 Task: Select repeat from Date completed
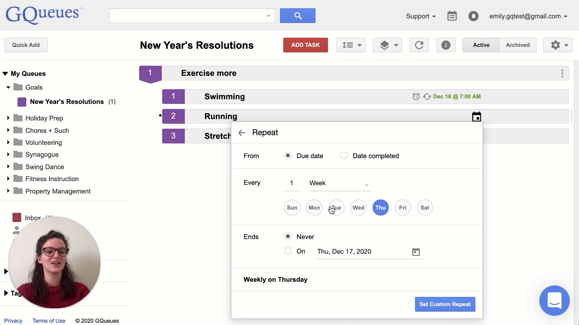(x=344, y=156)
